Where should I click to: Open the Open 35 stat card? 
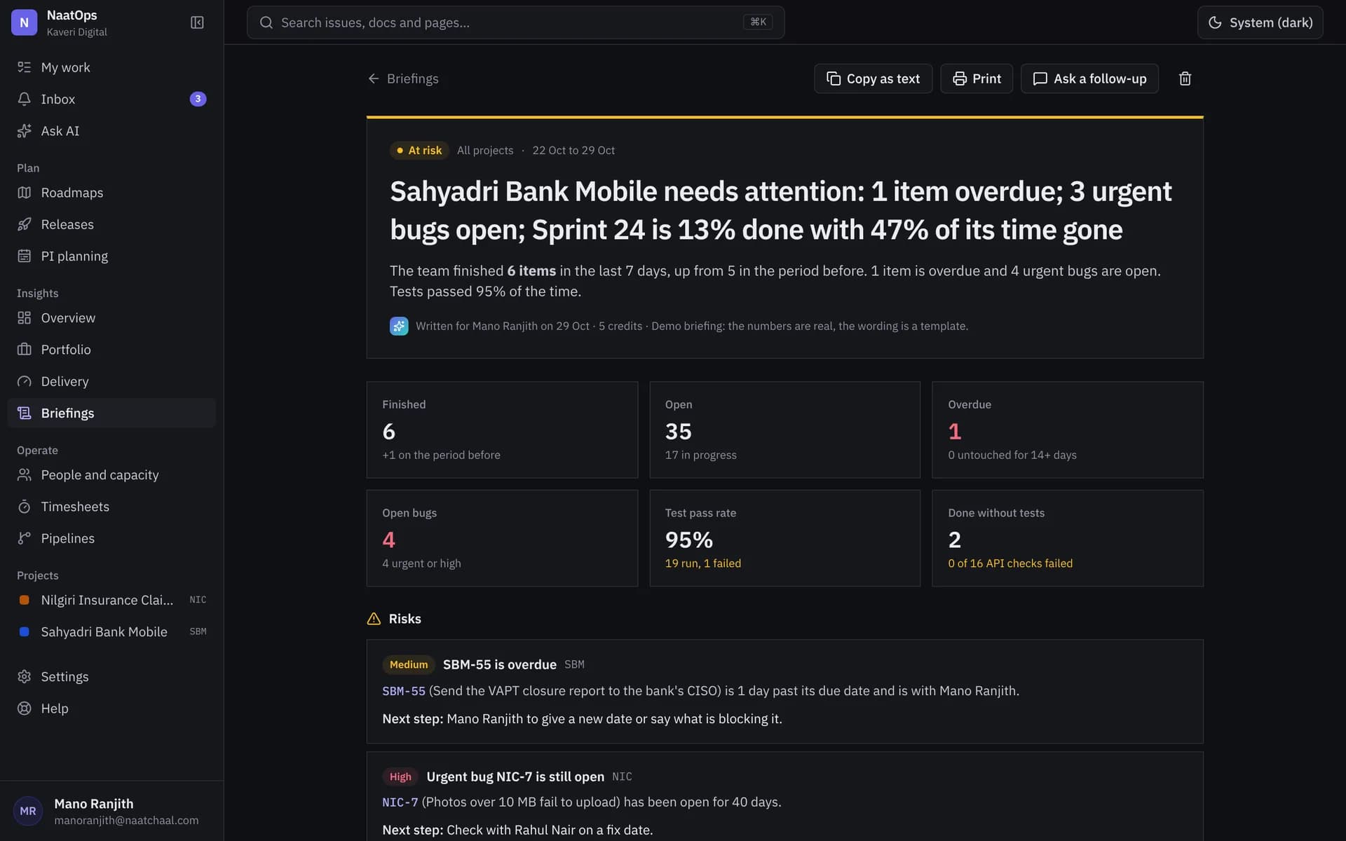[784, 430]
